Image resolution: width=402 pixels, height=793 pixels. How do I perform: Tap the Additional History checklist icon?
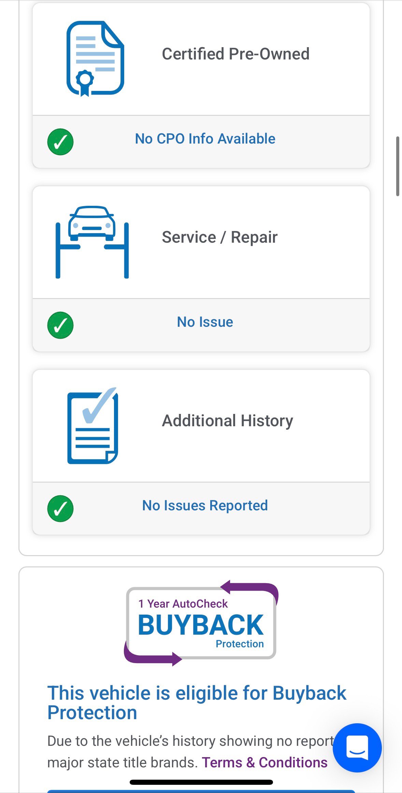click(x=93, y=426)
